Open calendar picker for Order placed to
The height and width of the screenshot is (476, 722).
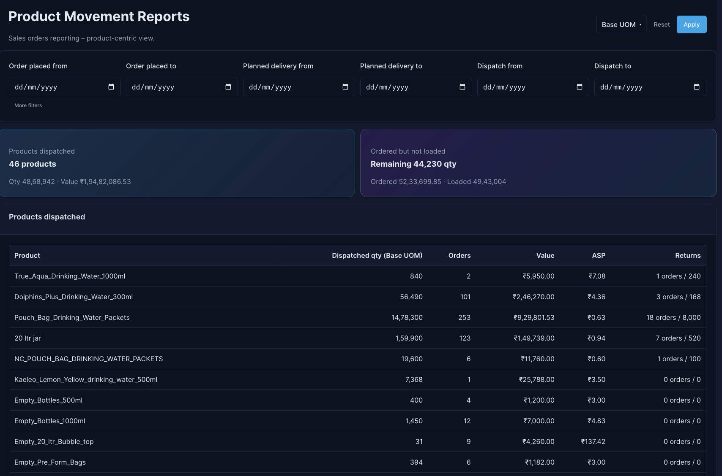click(228, 87)
